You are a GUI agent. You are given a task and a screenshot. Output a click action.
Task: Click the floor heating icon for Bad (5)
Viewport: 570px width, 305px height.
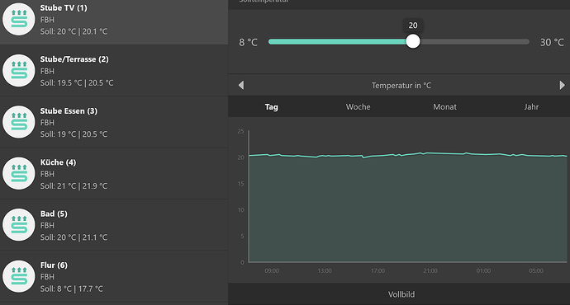[x=19, y=225]
